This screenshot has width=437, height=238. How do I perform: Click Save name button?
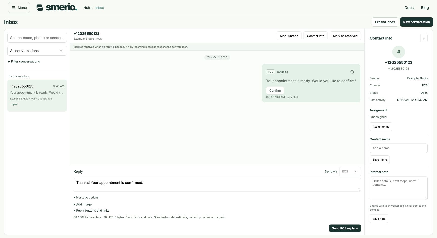tap(380, 160)
